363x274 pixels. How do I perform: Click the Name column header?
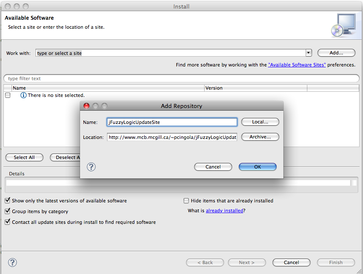pos(107,88)
